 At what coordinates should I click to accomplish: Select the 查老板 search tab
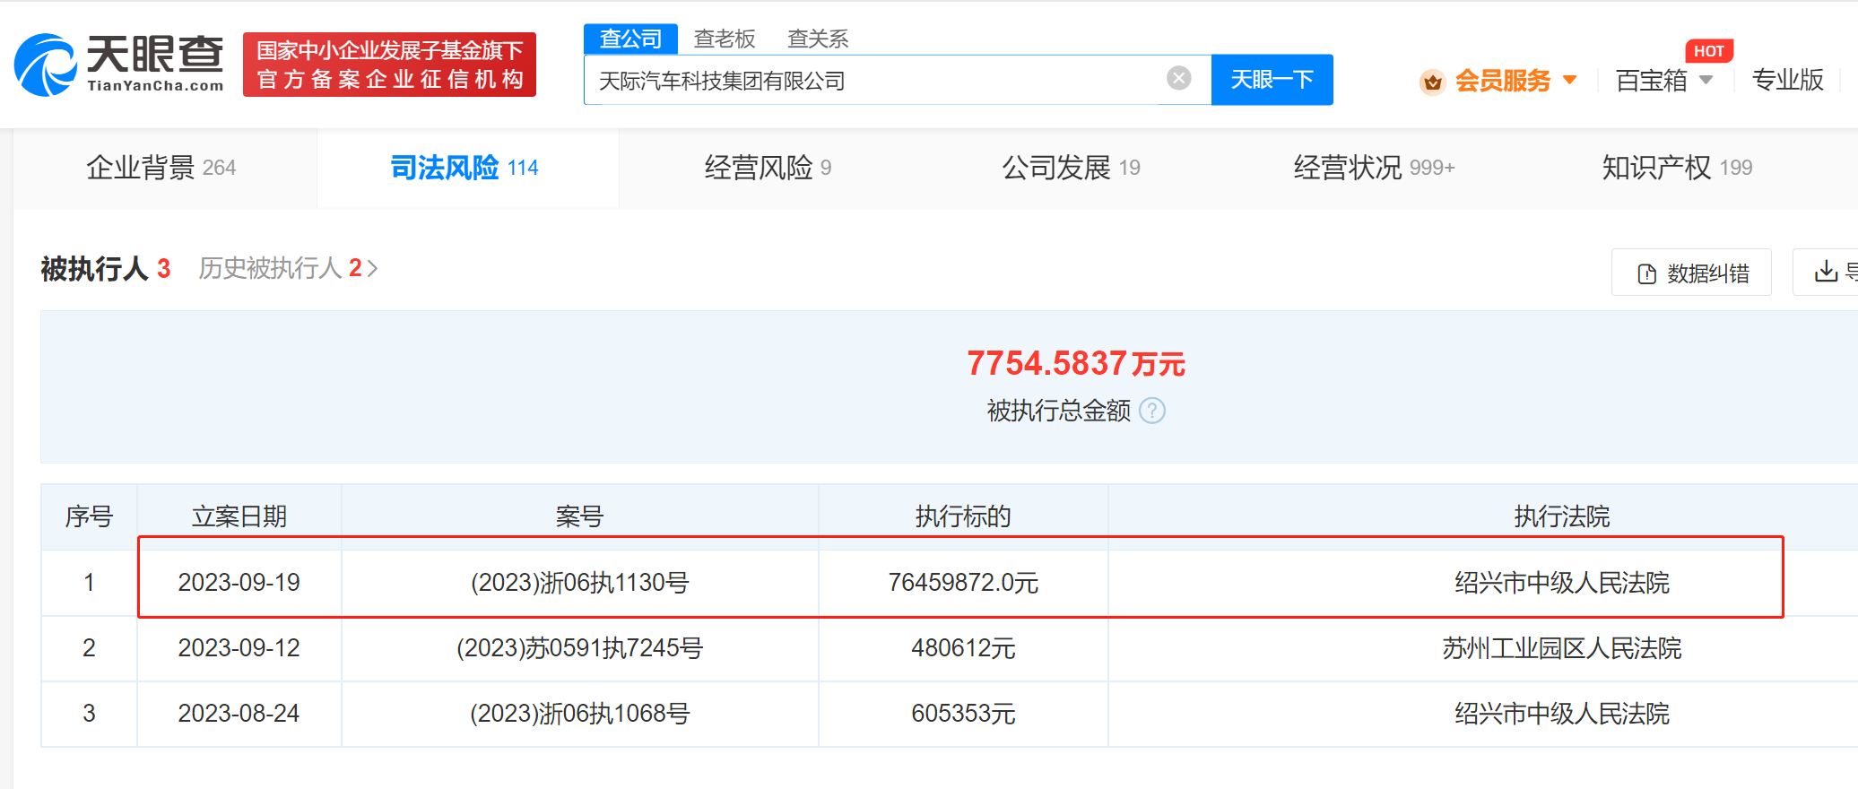coord(725,39)
